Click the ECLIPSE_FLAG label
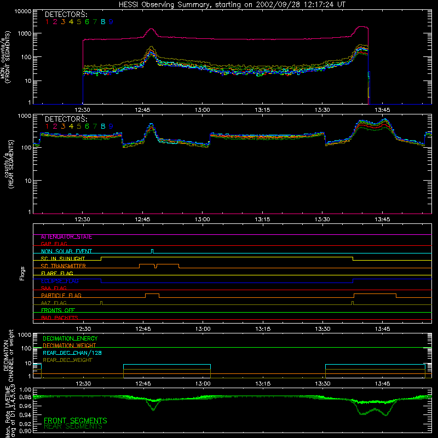Viewport: 438px width, 438px height. [60, 281]
